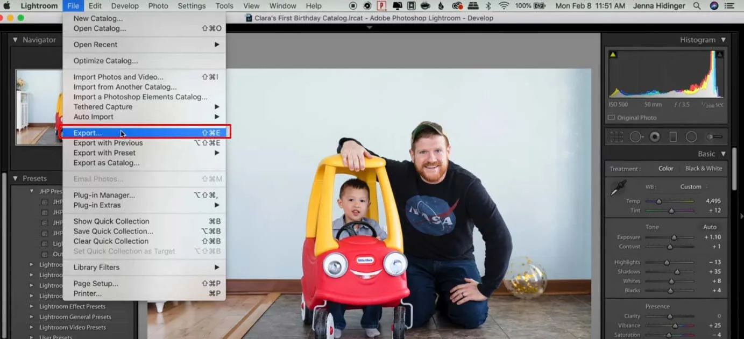Click the Wi-Fi status icon
The width and height of the screenshot is (744, 339).
point(504,6)
